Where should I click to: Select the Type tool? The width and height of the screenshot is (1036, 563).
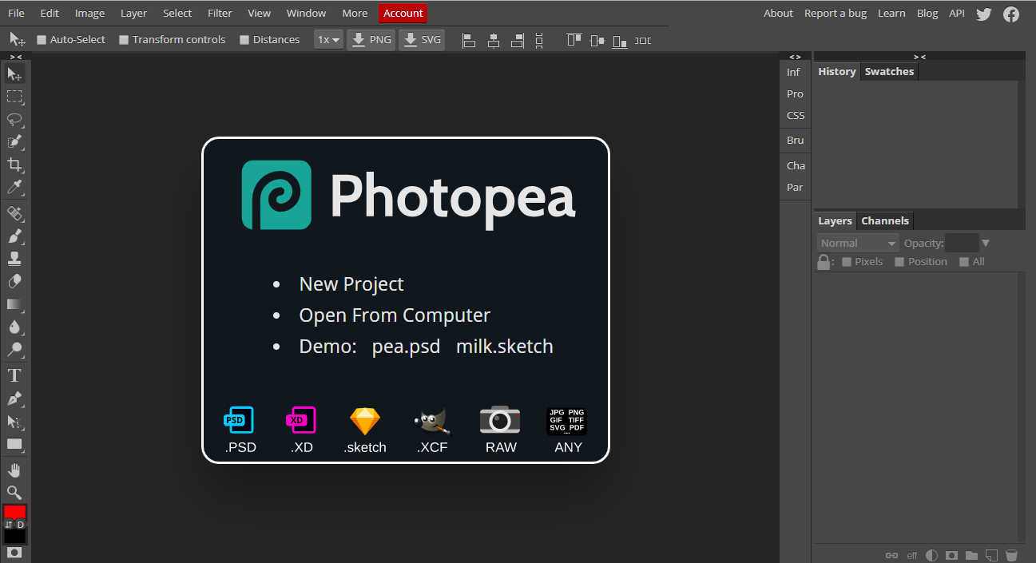[x=14, y=375]
